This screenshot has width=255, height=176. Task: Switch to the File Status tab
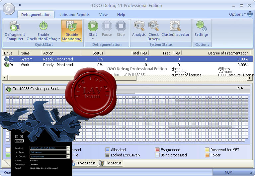click(x=111, y=163)
